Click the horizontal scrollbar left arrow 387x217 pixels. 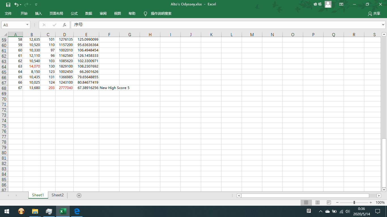tap(239, 196)
